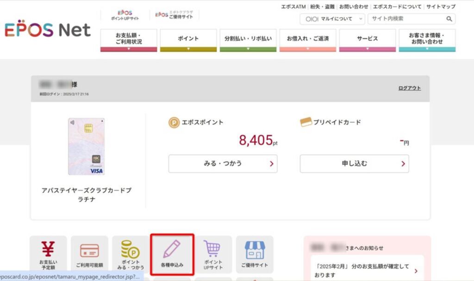Open 分割払い・リボ払い navigation menu
Image resolution: width=474 pixels, height=281 pixels.
(248, 40)
